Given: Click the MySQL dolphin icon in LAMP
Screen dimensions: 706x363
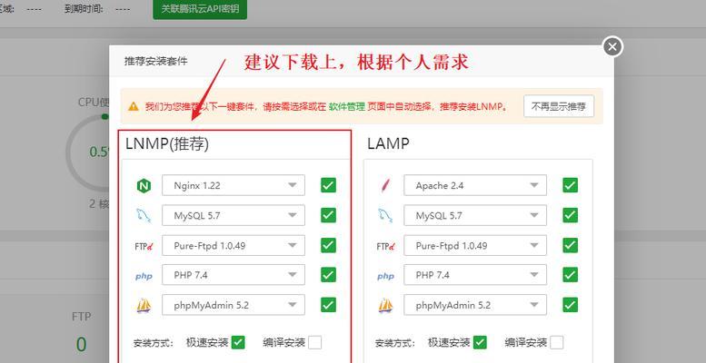Looking at the screenshot, I should (385, 215).
